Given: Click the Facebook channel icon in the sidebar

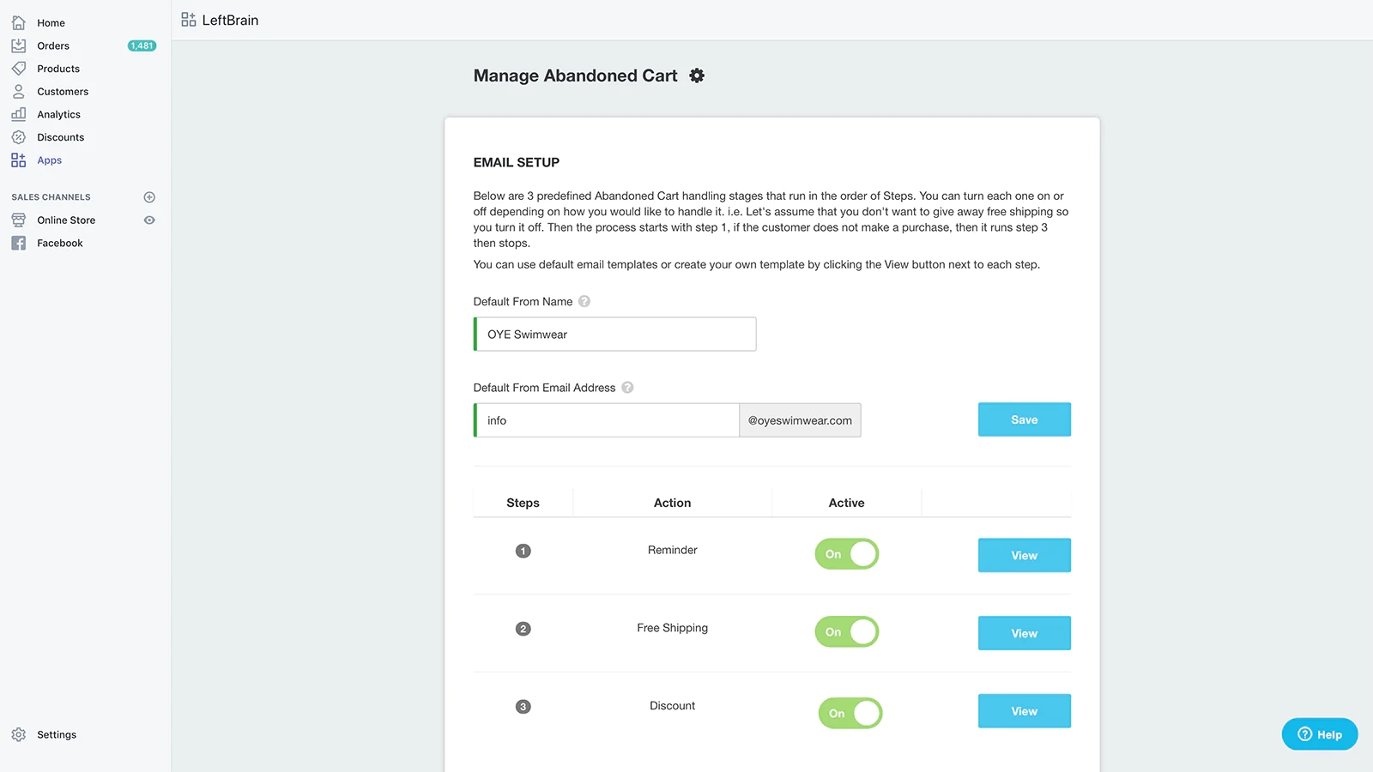Looking at the screenshot, I should tap(18, 244).
